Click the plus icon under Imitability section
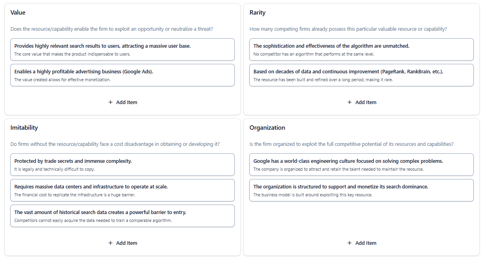 pyautogui.click(x=110, y=243)
